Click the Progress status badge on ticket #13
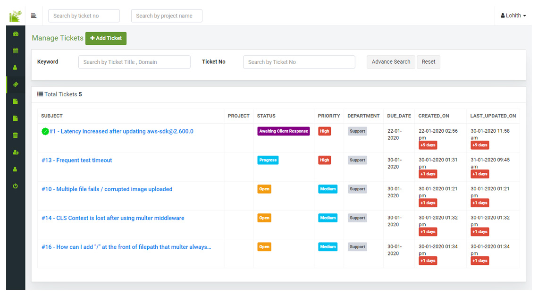 point(268,160)
